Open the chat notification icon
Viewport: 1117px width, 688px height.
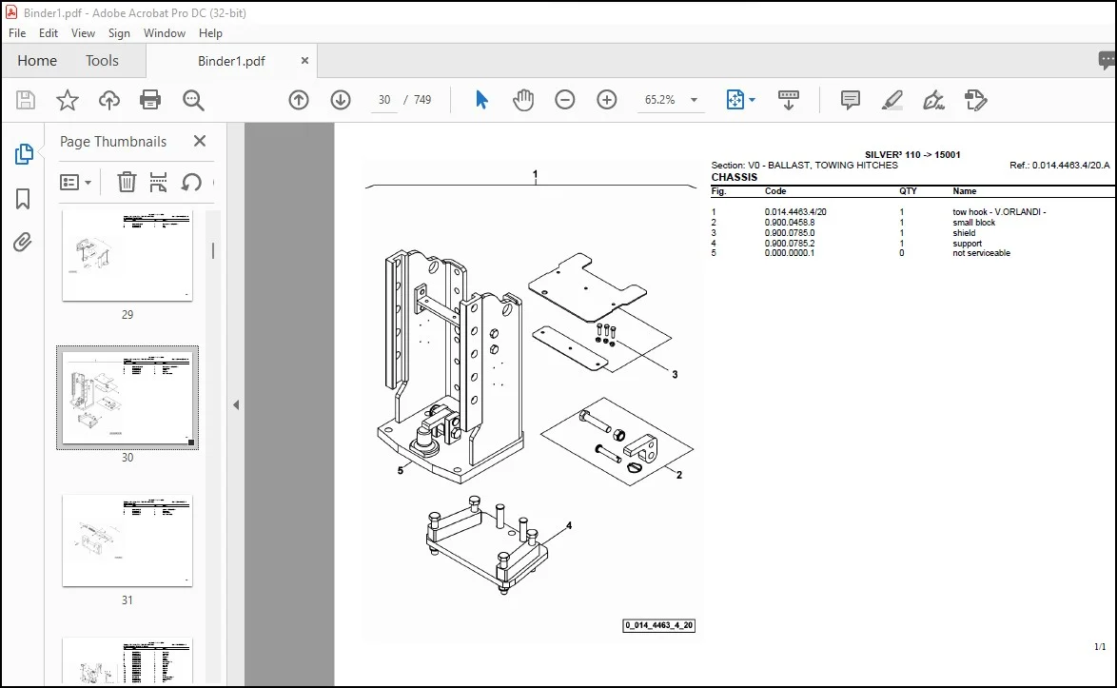pyautogui.click(x=1107, y=61)
